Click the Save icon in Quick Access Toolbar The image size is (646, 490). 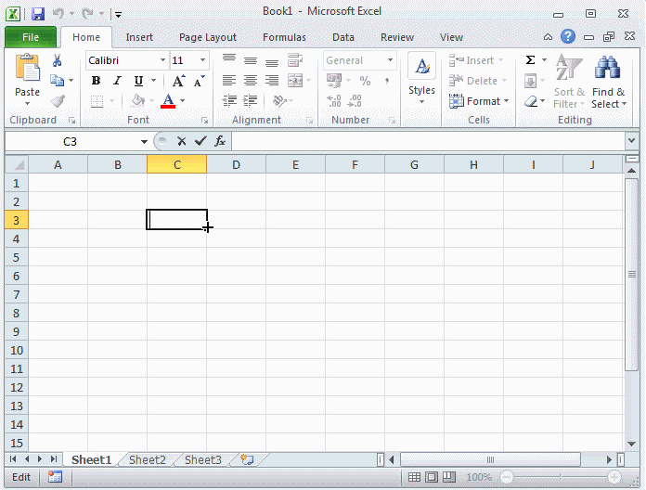38,14
